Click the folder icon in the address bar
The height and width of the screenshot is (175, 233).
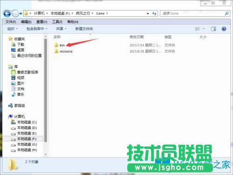[x=26, y=14]
